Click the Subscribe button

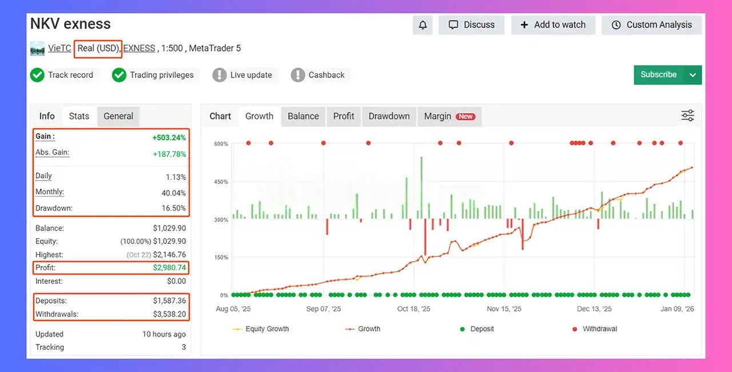pos(659,74)
